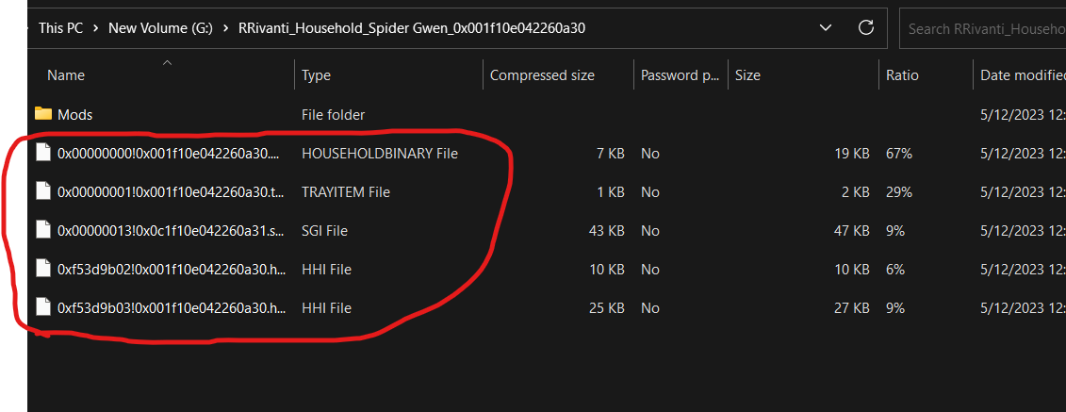This screenshot has height=412, width=1066.
Task: Sort by the Size column header
Action: click(747, 75)
